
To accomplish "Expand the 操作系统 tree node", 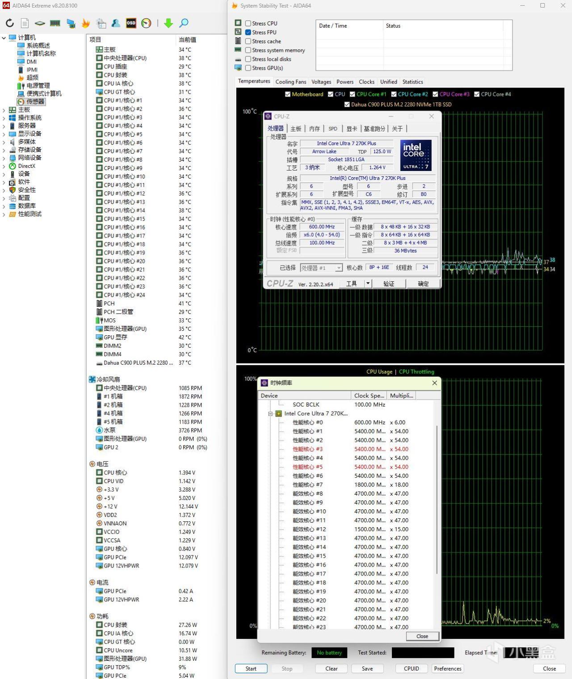I will point(4,118).
